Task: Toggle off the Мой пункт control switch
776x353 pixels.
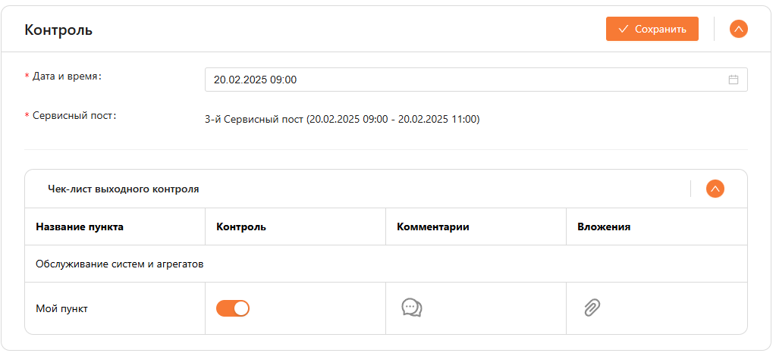Action: tap(233, 308)
